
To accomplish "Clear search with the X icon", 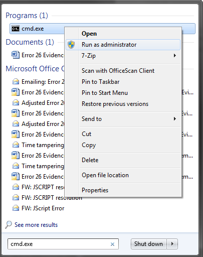I will pyautogui.click(x=112, y=244).
